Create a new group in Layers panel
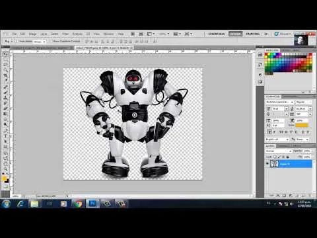 click(297, 196)
